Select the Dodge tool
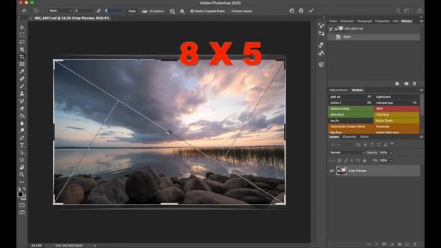441x248 pixels. tap(22, 130)
